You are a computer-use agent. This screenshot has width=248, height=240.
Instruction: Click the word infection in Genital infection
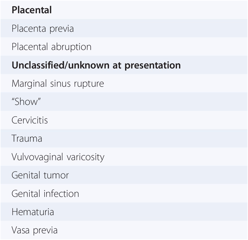click(61, 194)
